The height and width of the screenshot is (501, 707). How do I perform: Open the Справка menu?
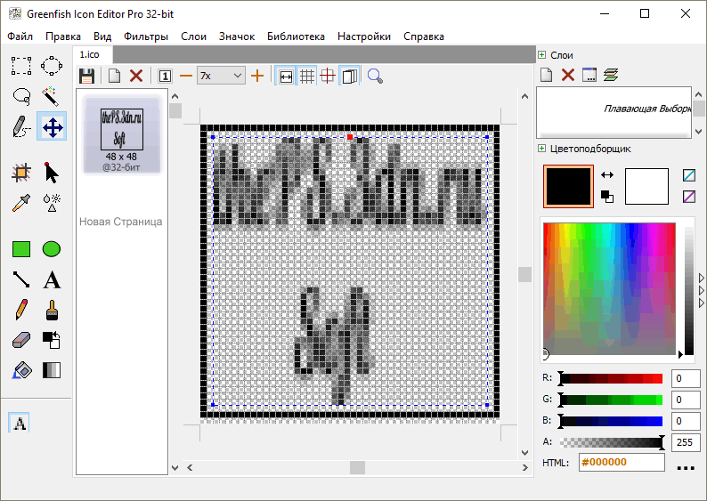click(424, 36)
